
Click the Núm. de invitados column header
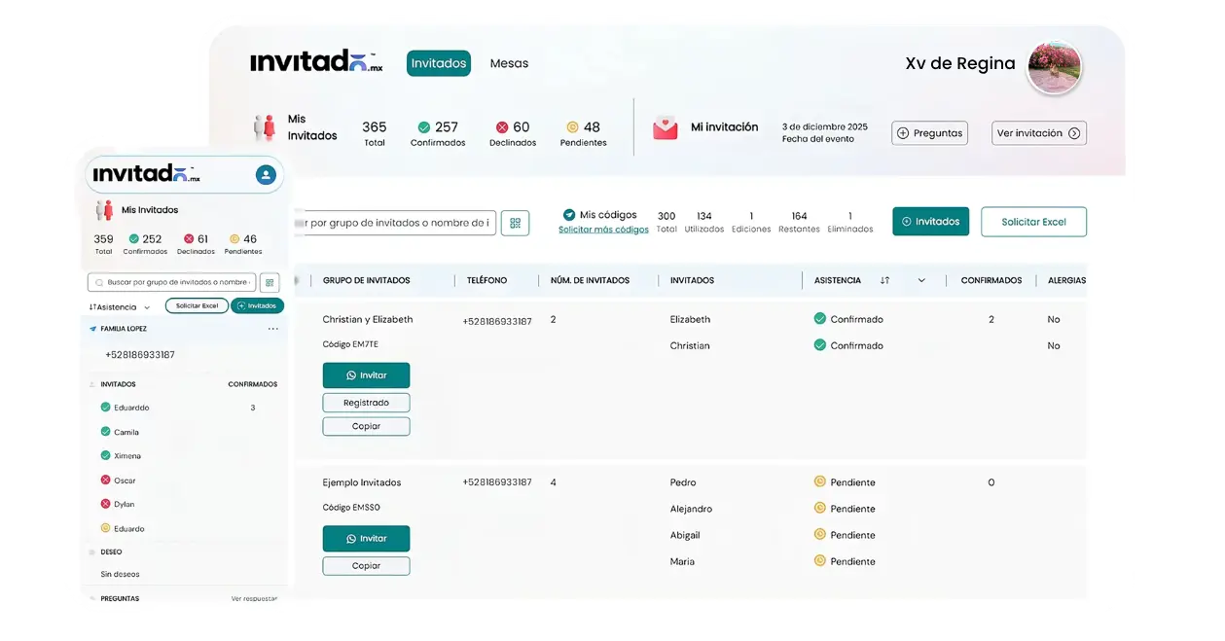(590, 280)
